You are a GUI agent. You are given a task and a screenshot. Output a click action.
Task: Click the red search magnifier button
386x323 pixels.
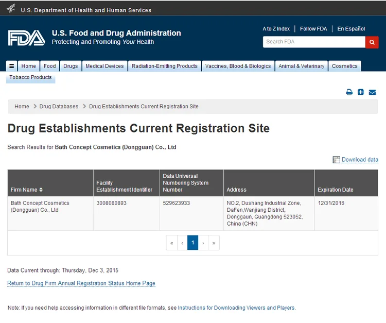(372, 42)
